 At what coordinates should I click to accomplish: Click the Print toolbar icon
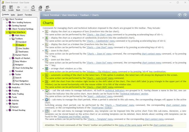click(x=40, y=8)
